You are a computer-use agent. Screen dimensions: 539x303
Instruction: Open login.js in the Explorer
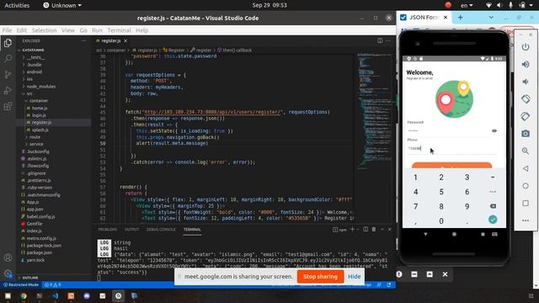[39, 115]
